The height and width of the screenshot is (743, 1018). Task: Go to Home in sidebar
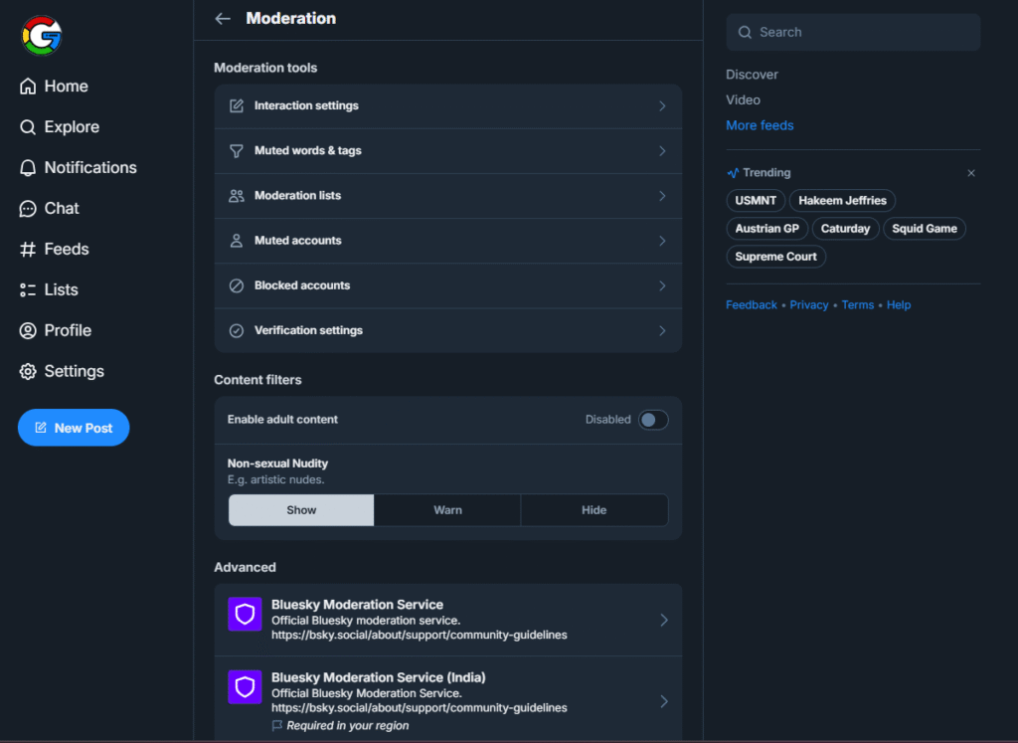pyautogui.click(x=54, y=87)
